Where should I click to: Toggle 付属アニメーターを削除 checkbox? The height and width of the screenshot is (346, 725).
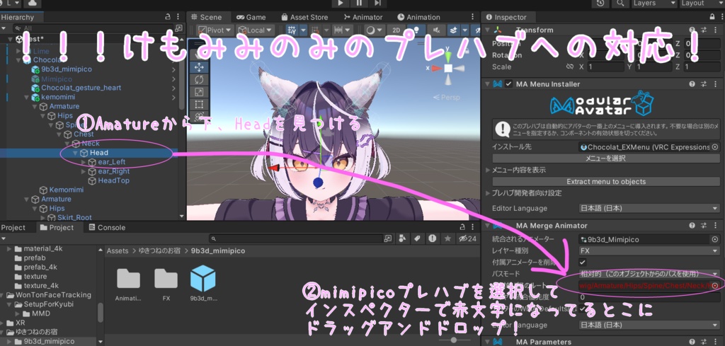tap(583, 262)
